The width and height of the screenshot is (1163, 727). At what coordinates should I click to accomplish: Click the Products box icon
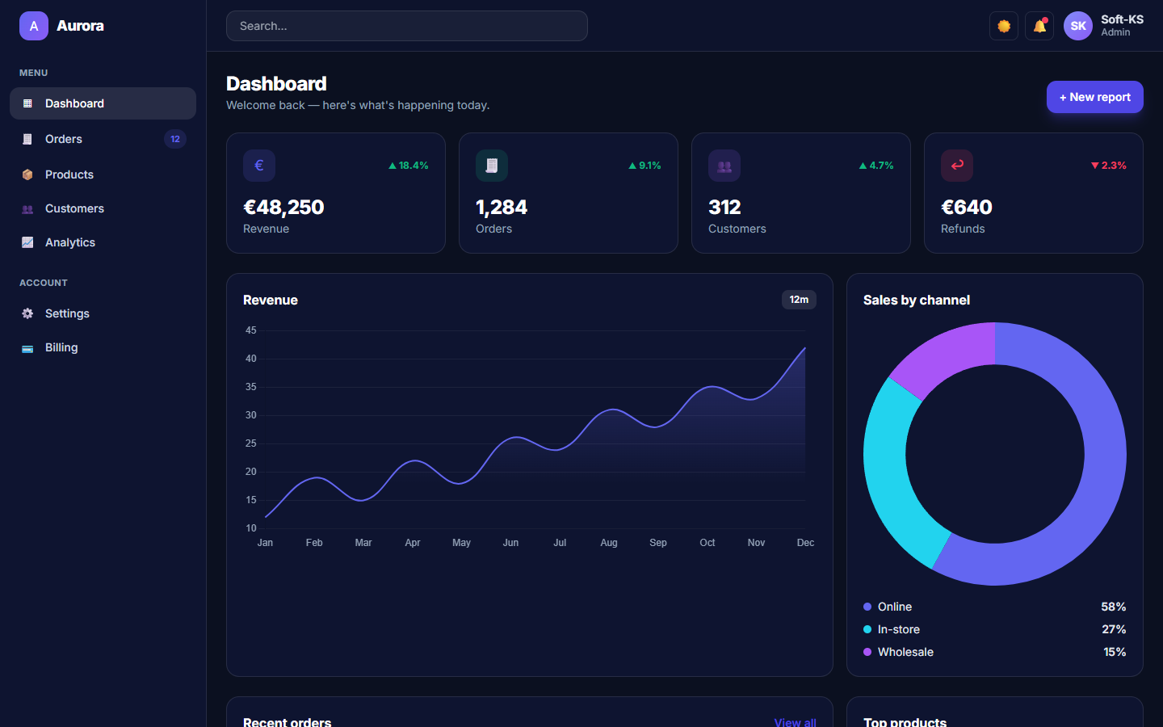27,174
